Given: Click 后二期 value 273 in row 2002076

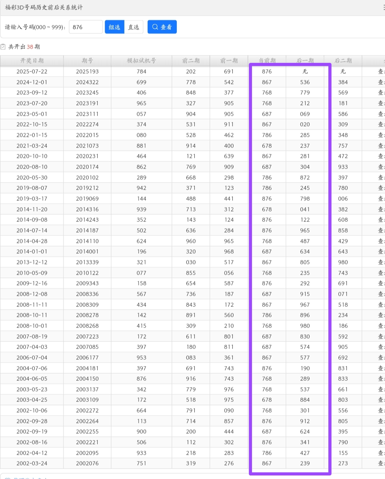Looking at the screenshot, I should point(343,463).
